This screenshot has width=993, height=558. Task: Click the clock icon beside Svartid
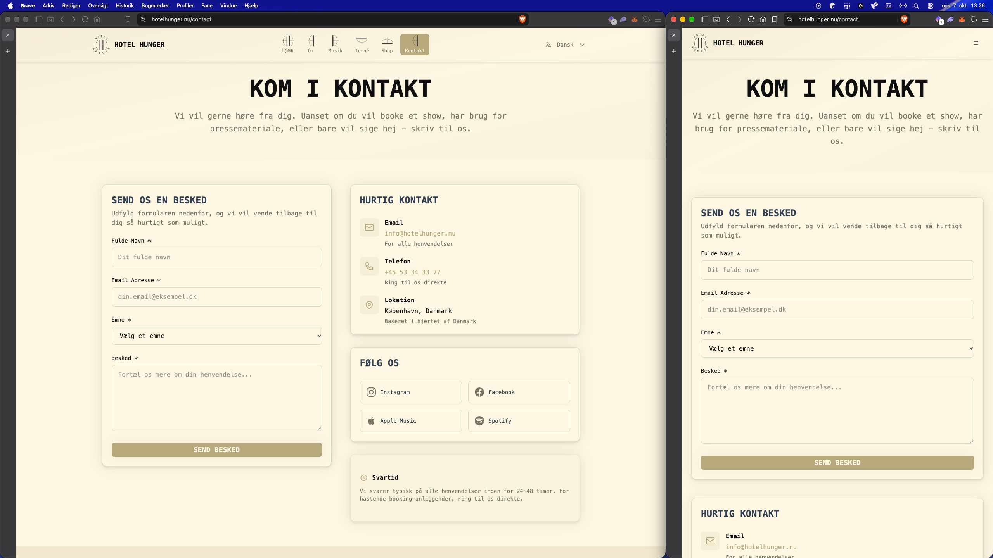coord(364,478)
